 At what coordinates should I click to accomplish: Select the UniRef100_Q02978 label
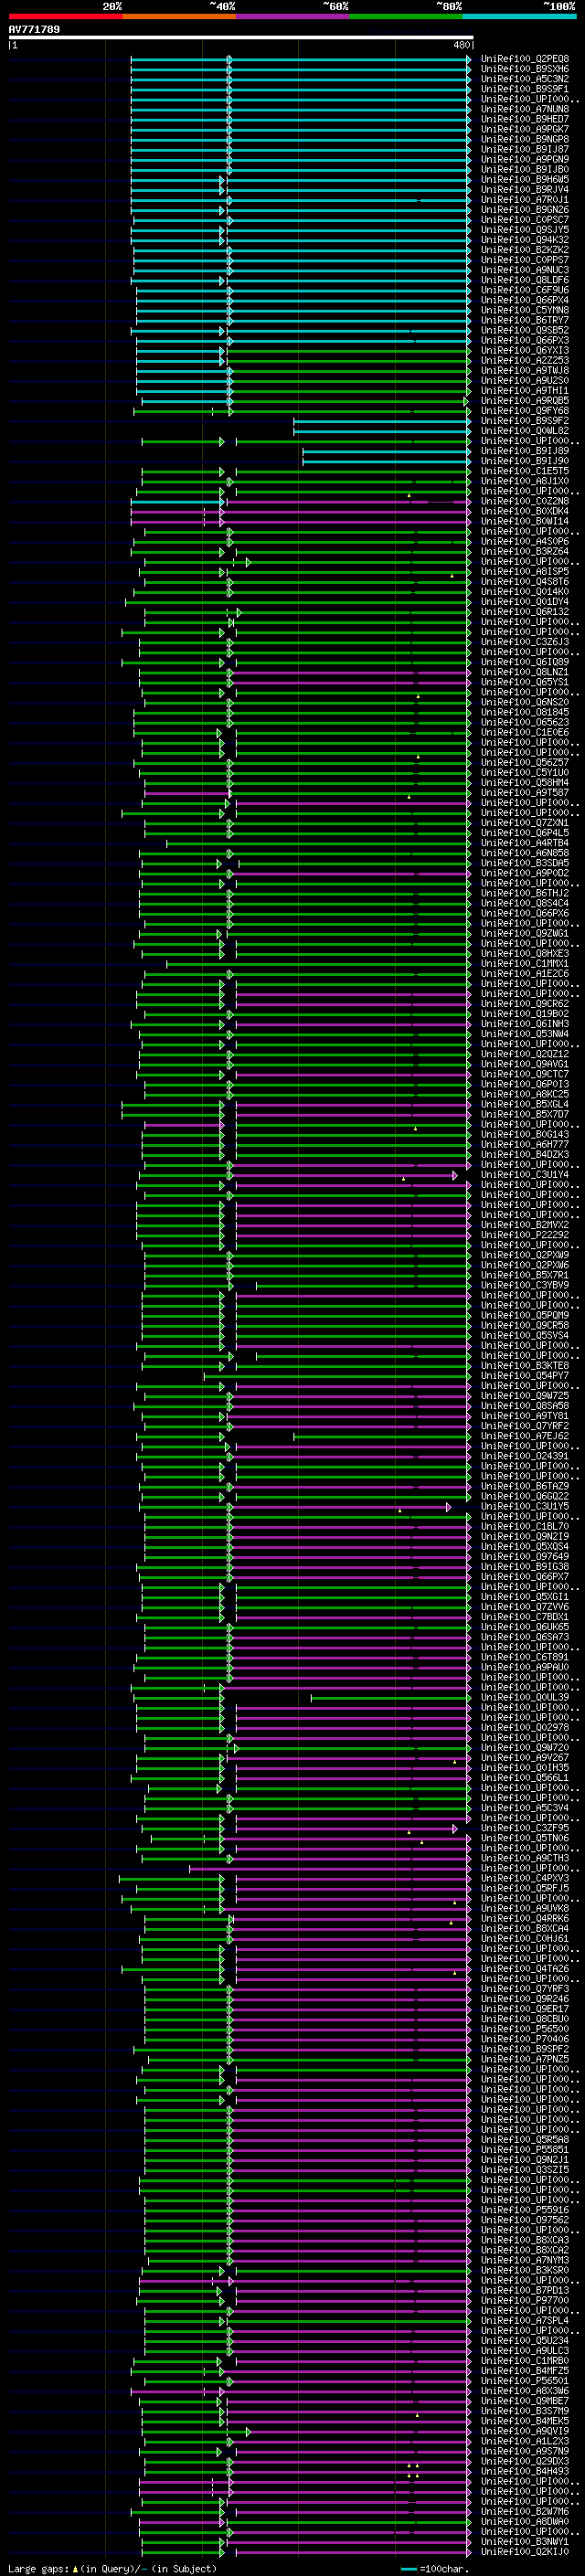pyautogui.click(x=525, y=1727)
